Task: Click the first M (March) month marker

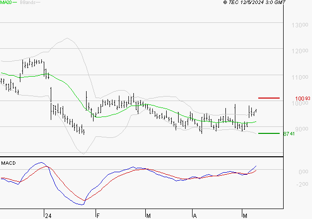Action: pos(148,216)
